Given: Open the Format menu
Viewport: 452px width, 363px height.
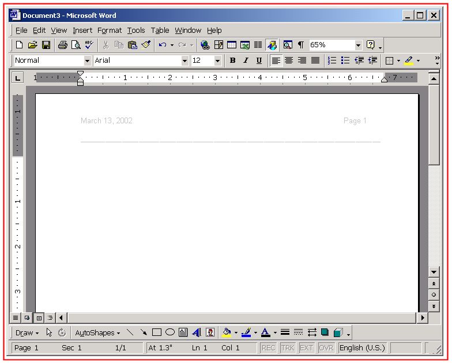Looking at the screenshot, I should [110, 31].
